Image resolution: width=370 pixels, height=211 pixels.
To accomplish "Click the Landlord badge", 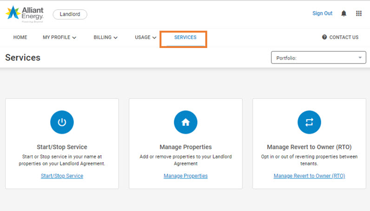I will (x=70, y=14).
